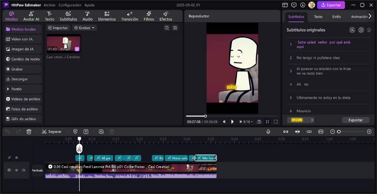This screenshot has width=377, height=194.
Task: Open the user profile avatar
Action: [311, 5]
